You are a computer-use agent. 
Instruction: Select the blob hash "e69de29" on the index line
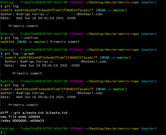37,121
